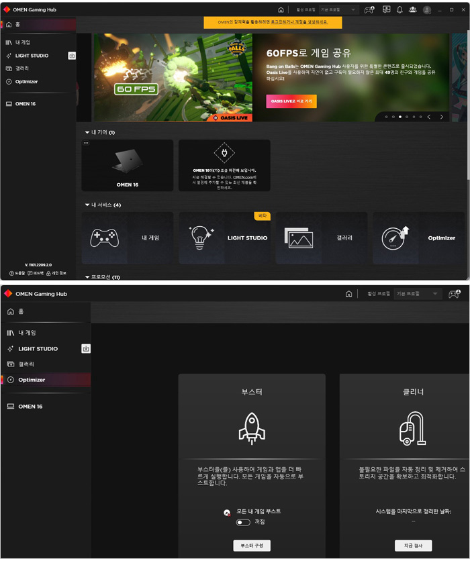Select the first carousel page dot
The height and width of the screenshot is (561, 470).
pos(386,117)
